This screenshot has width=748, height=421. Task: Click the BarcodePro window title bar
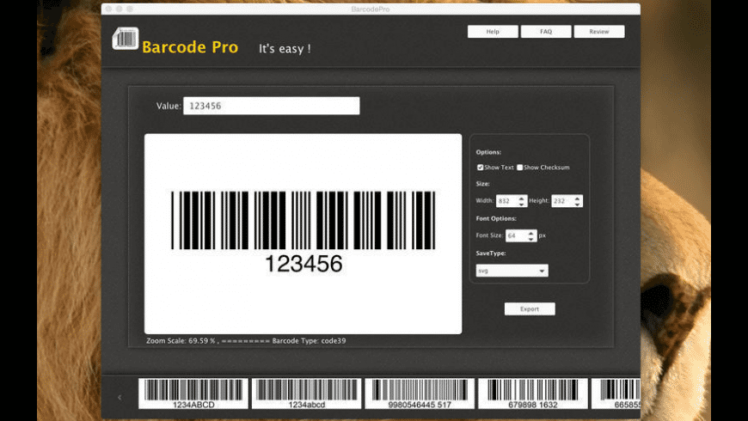pyautogui.click(x=371, y=9)
